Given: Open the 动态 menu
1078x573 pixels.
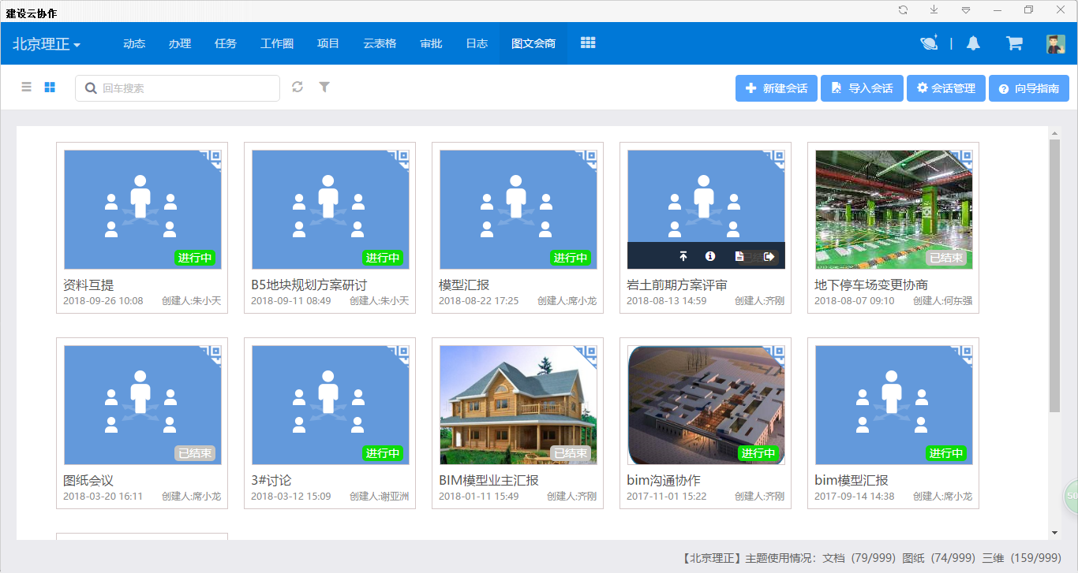Looking at the screenshot, I should pyautogui.click(x=134, y=43).
